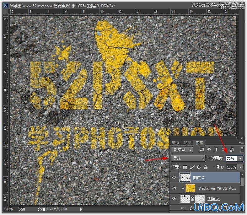Click the layers list scroll down arrow

pos(243,202)
